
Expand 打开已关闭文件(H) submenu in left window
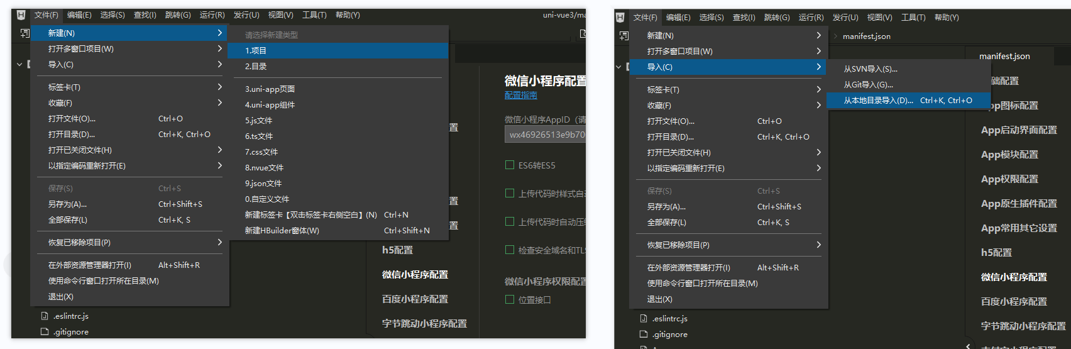[x=219, y=150]
